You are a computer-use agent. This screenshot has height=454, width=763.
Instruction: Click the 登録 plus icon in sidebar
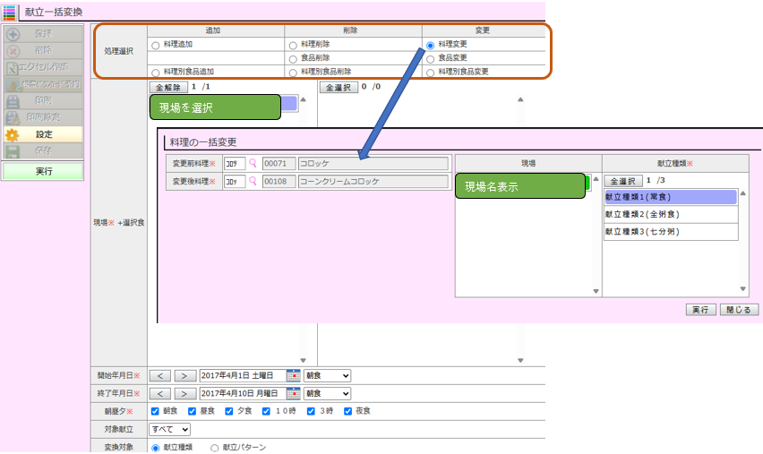(x=13, y=34)
